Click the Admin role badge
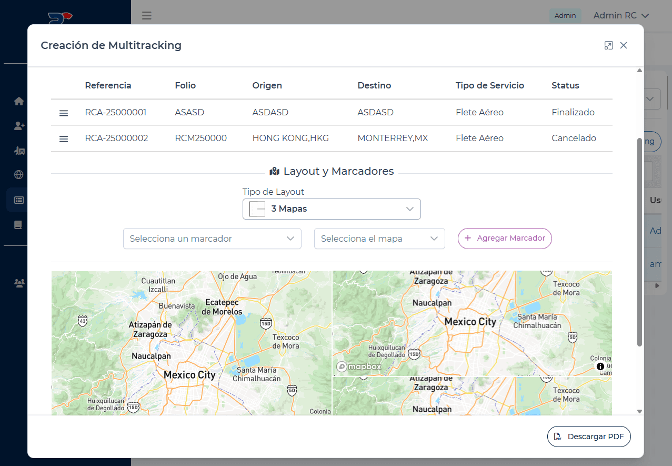Screen dimensions: 672x466 (565, 16)
